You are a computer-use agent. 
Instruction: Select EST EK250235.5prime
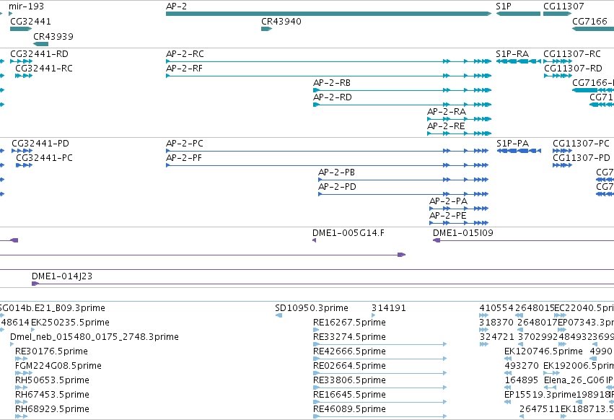33,330
